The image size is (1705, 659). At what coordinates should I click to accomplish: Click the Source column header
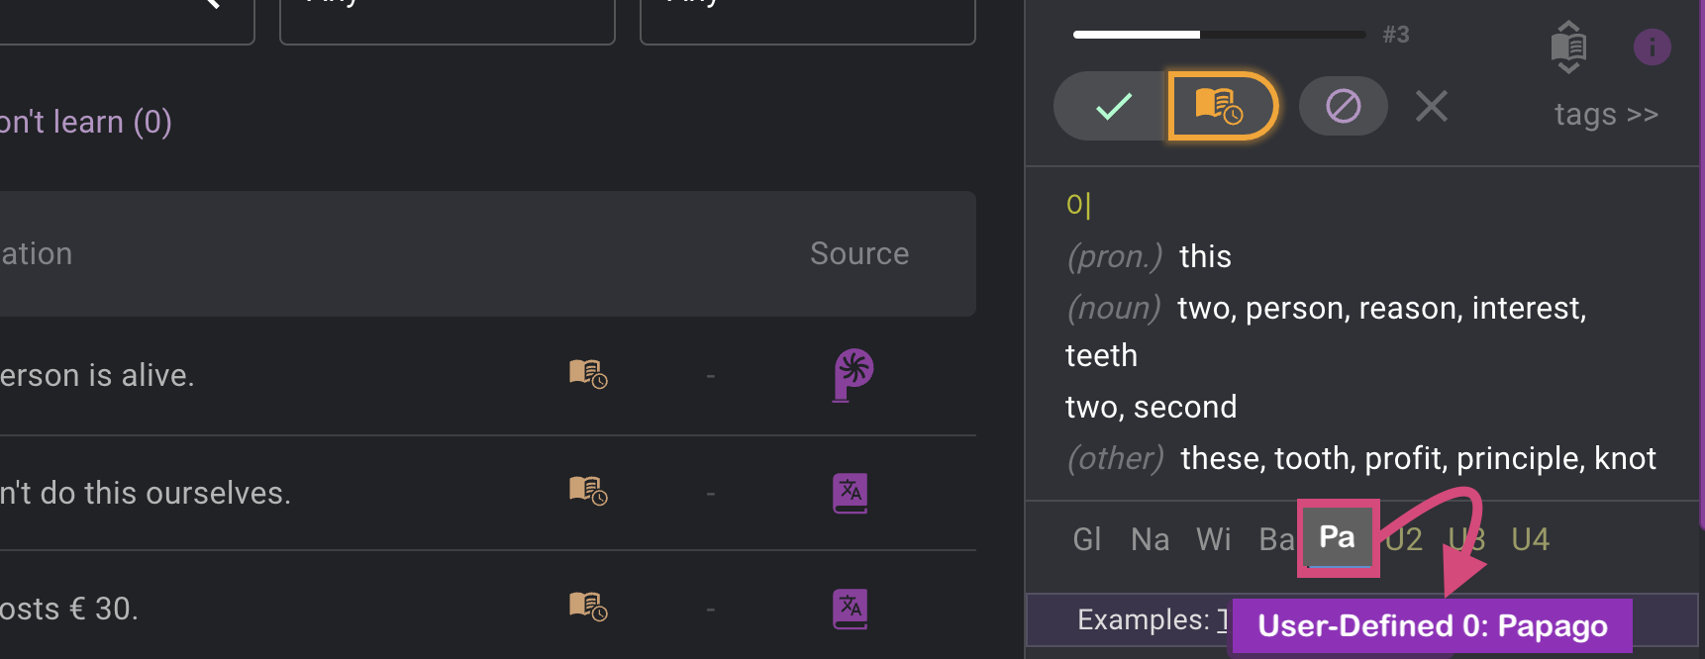(859, 253)
